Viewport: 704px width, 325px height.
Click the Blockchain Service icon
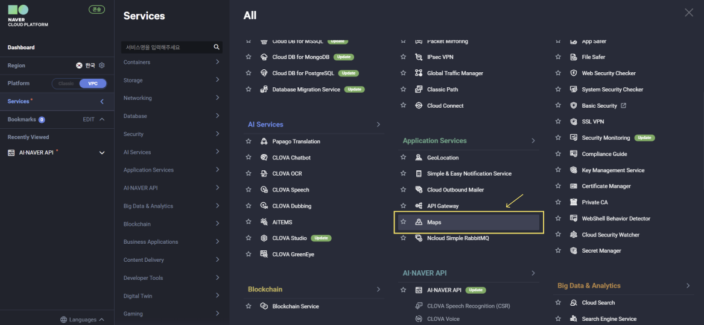(x=264, y=306)
